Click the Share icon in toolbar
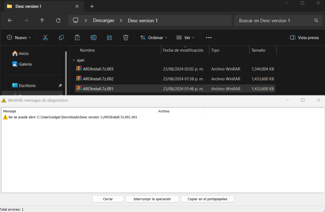The height and width of the screenshot is (212, 325). point(110,38)
